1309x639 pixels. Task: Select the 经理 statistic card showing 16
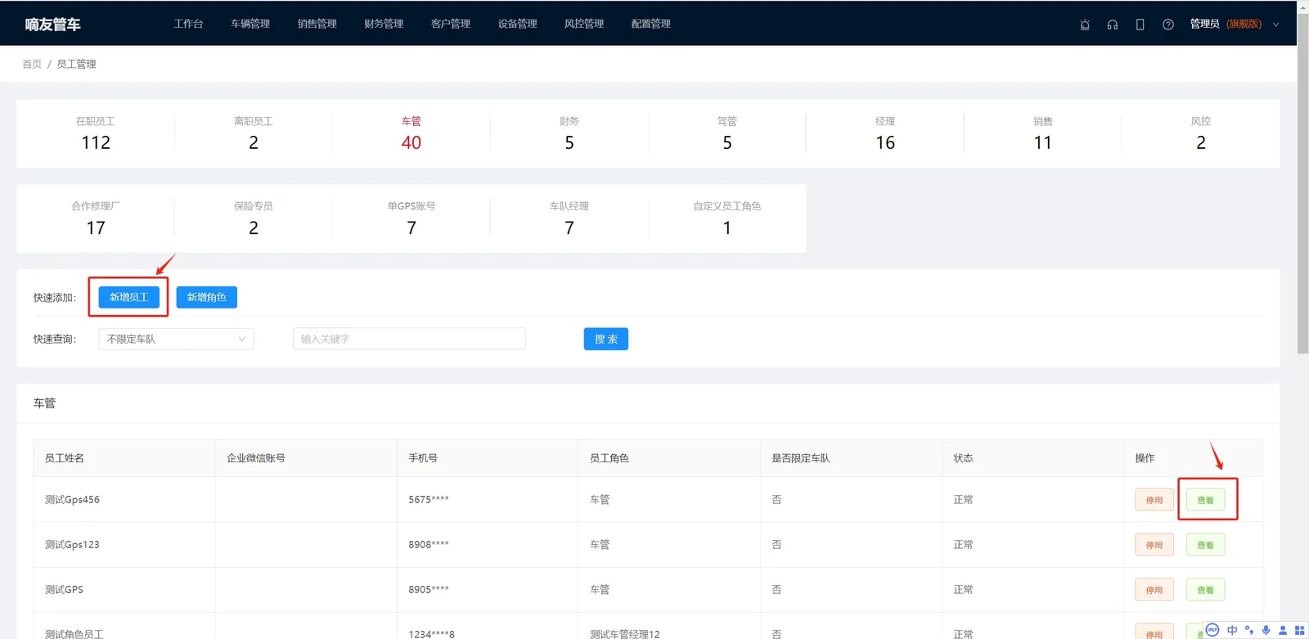click(x=885, y=133)
